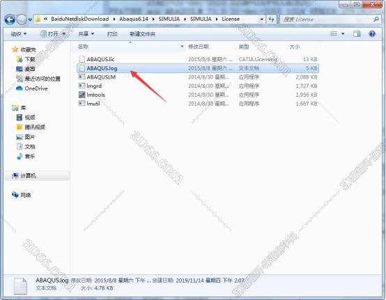Click the ABAQUSLM file name
Viewport: 386px width, 300px height.
point(101,77)
